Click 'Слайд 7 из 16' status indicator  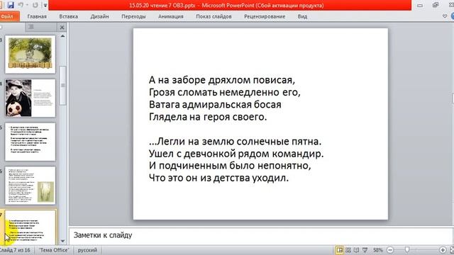tap(15, 250)
